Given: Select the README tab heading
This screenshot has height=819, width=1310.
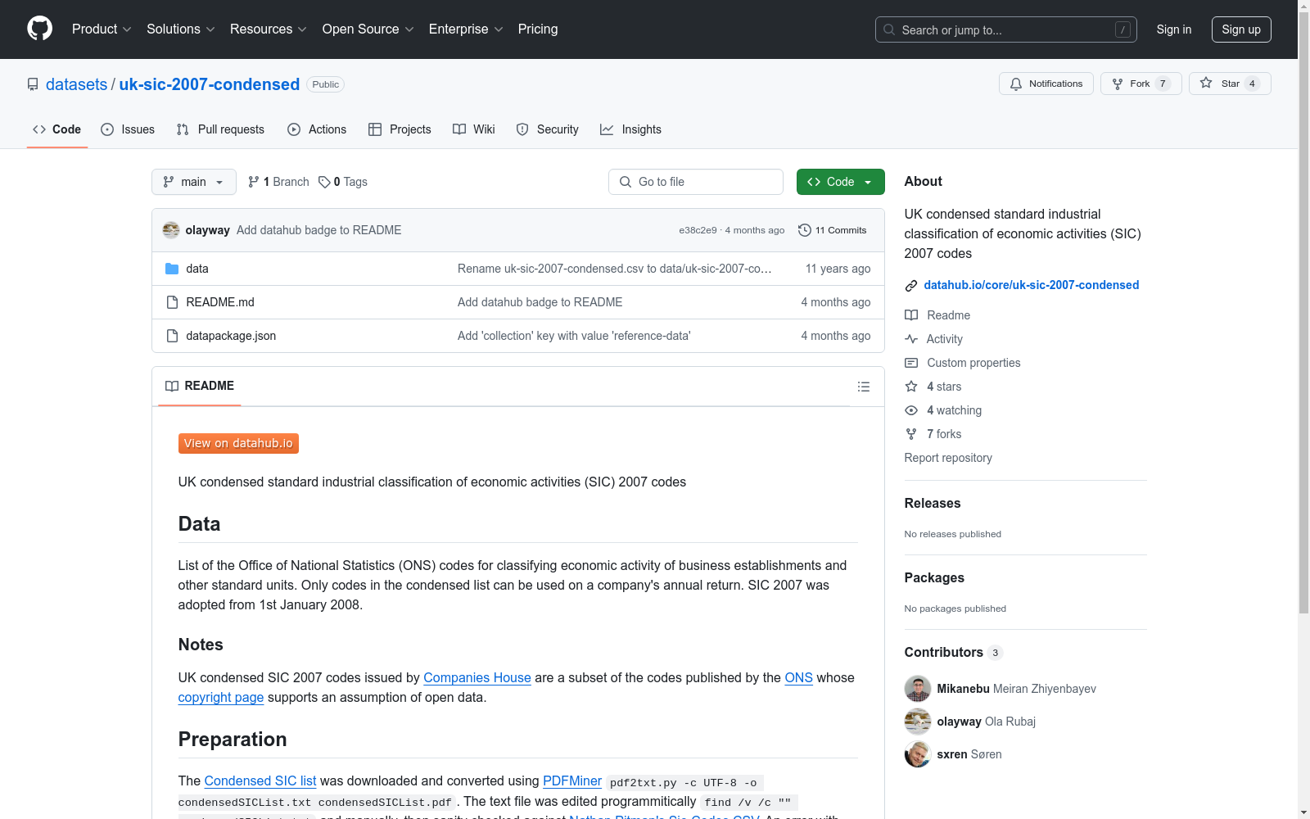Looking at the screenshot, I should click(x=200, y=386).
